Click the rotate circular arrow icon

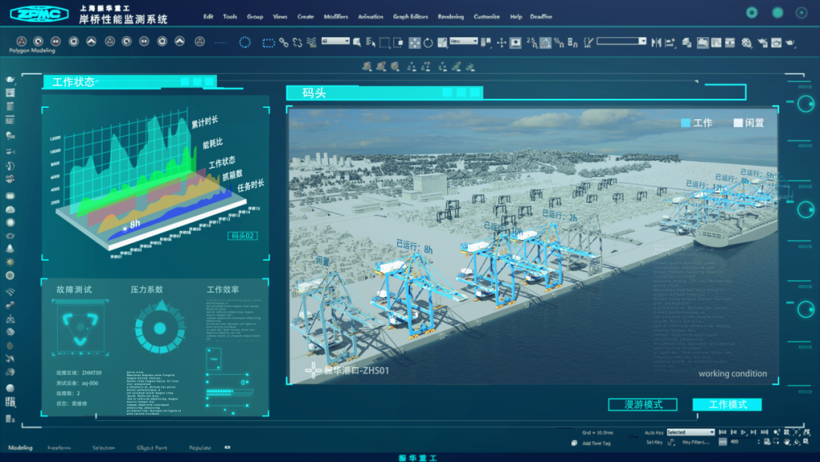pyautogui.click(x=428, y=43)
